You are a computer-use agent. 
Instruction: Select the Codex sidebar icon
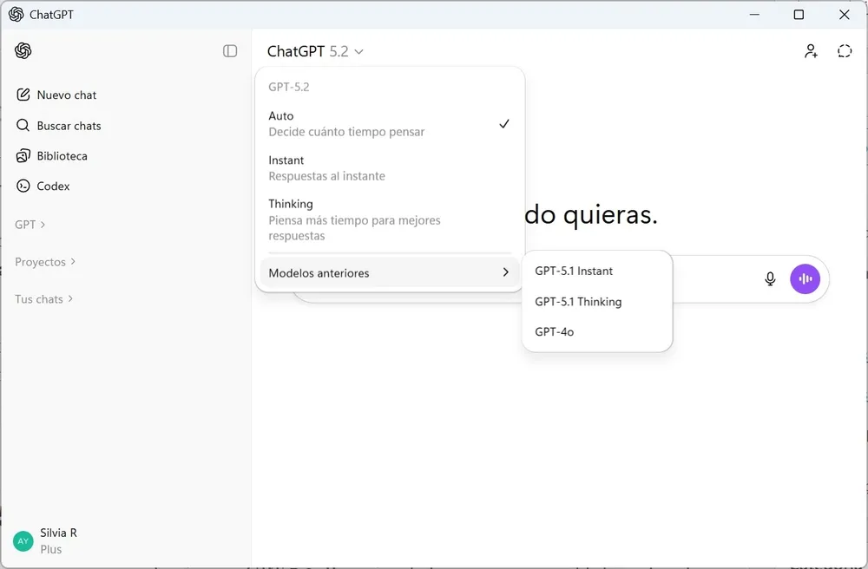coord(22,186)
